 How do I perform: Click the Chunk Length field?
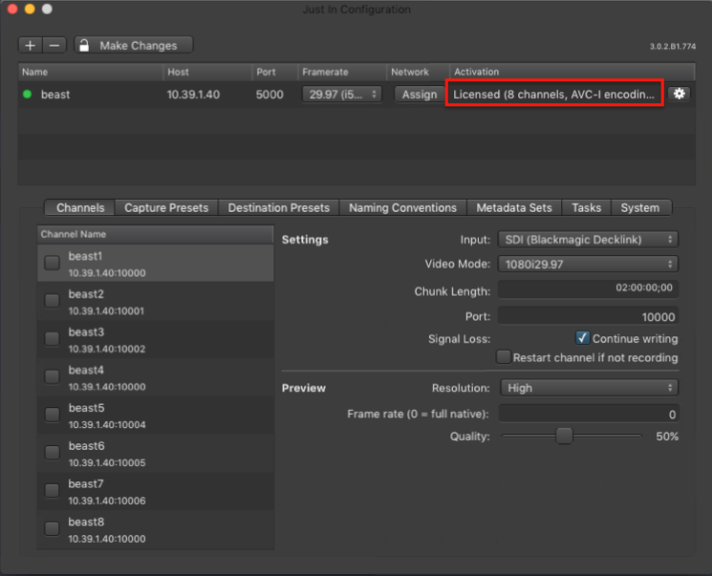click(588, 288)
